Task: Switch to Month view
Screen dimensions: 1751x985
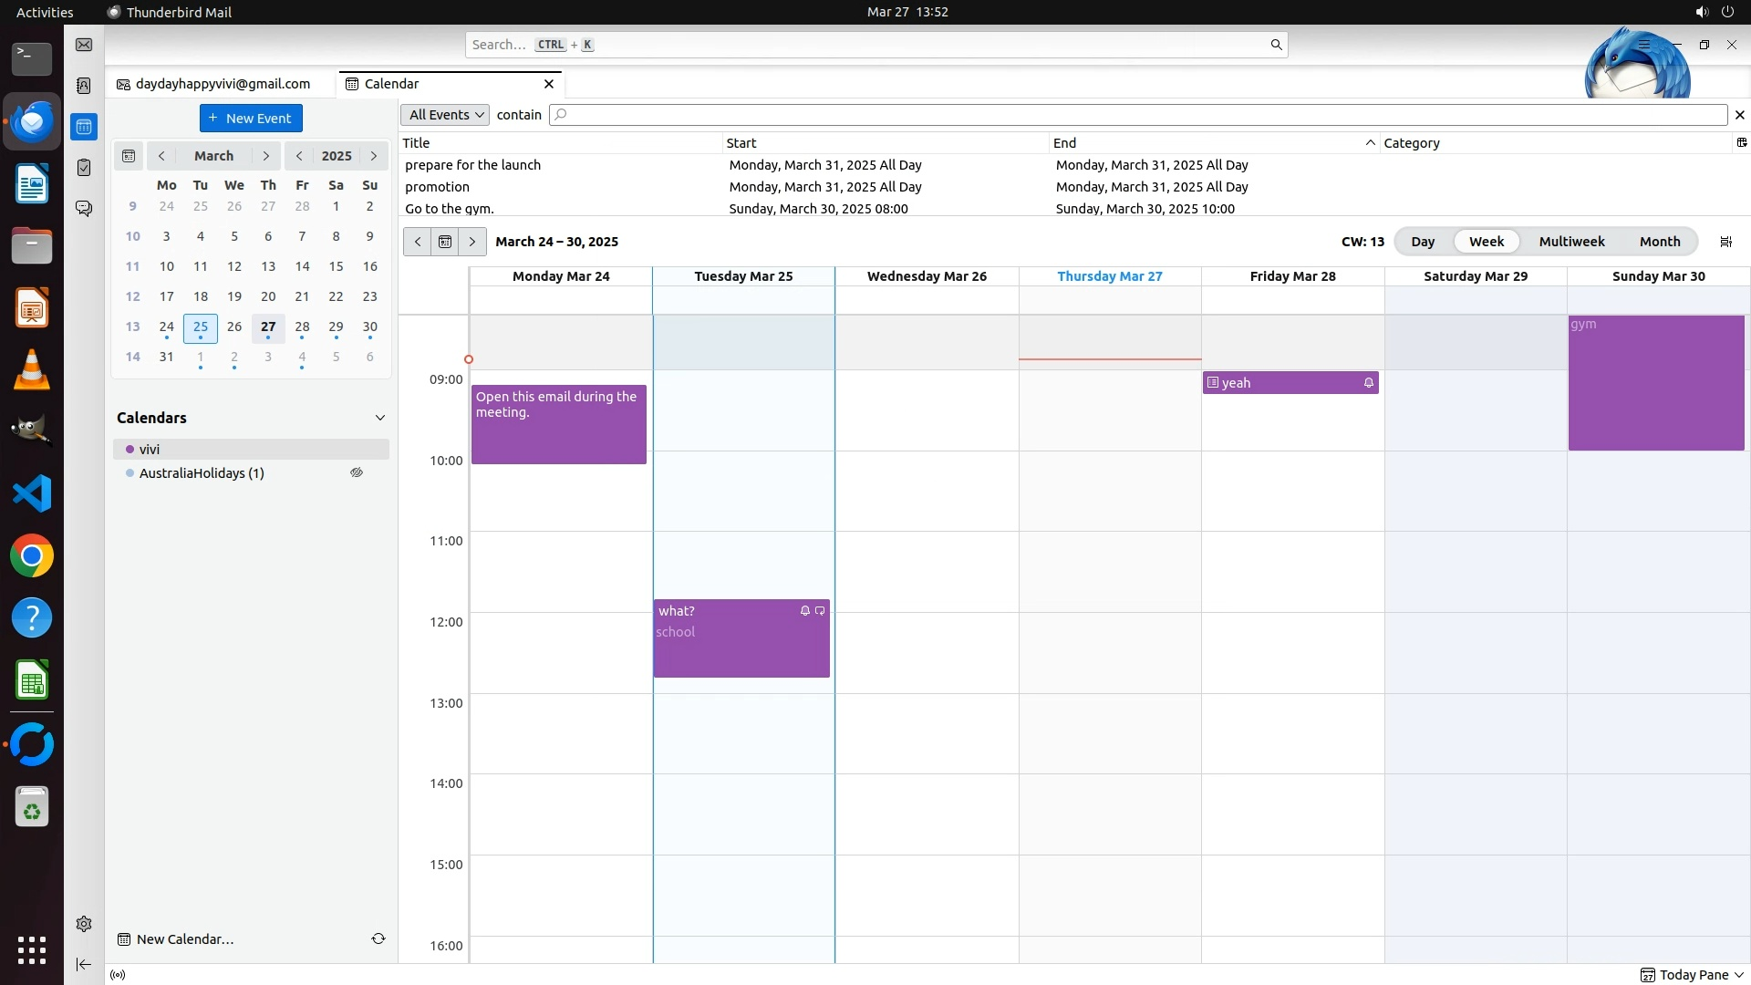Action: pos(1659,242)
